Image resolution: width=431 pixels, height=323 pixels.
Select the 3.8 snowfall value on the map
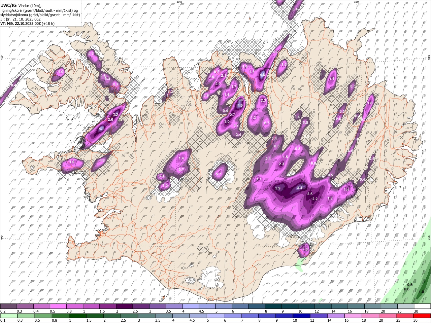tap(240, 100)
